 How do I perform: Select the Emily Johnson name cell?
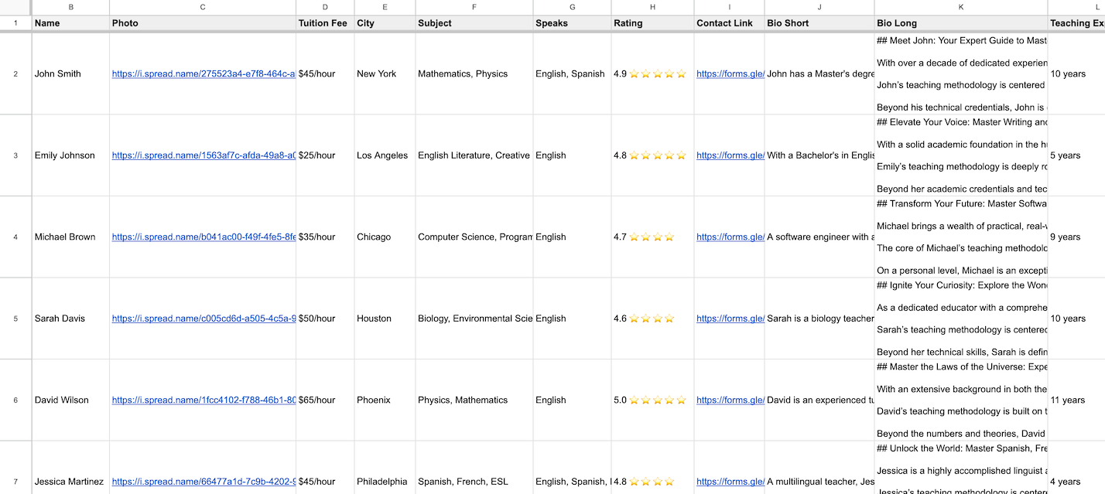[71, 155]
